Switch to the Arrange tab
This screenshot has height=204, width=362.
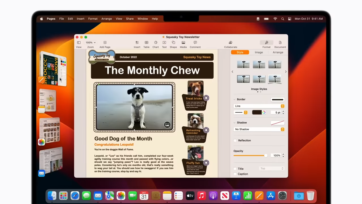(278, 52)
